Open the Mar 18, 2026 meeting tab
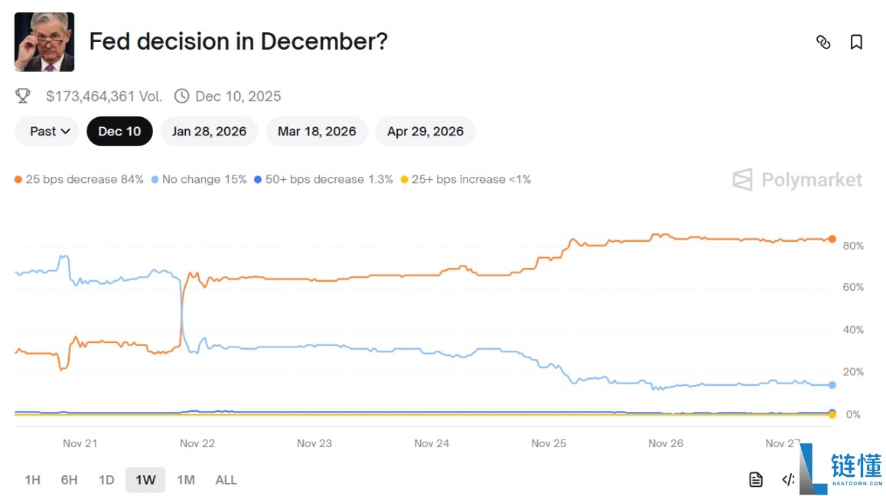886x496 pixels. pos(317,132)
